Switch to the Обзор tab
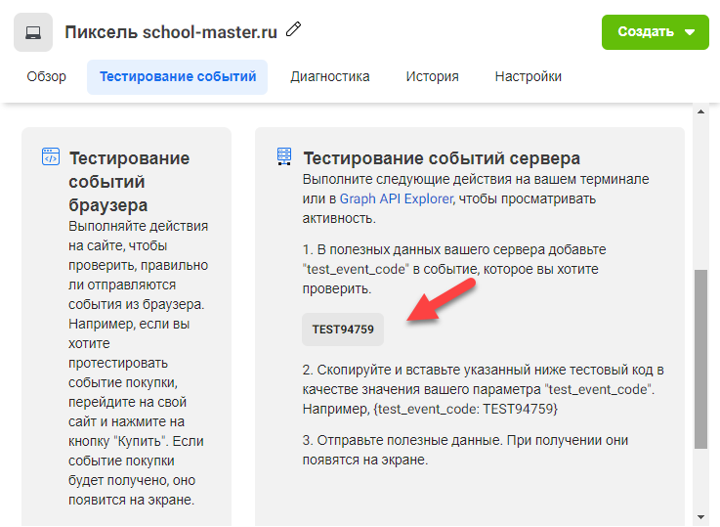Image resolution: width=720 pixels, height=527 pixels. (x=46, y=76)
